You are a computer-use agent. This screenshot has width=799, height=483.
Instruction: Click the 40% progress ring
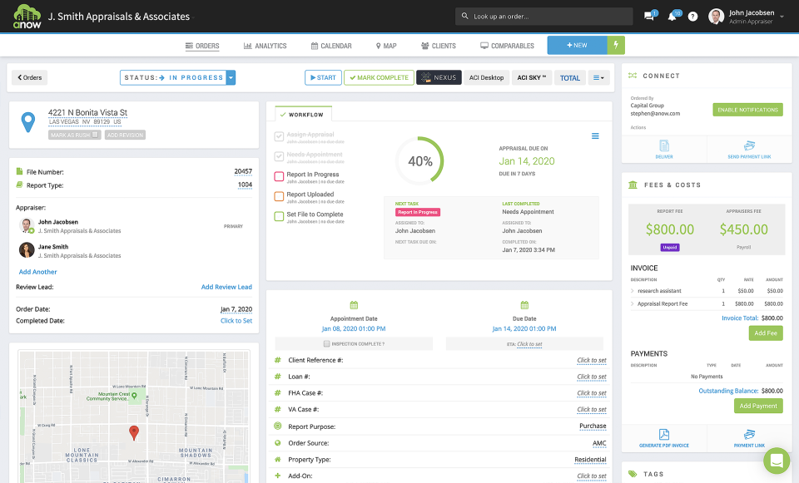coord(419,159)
